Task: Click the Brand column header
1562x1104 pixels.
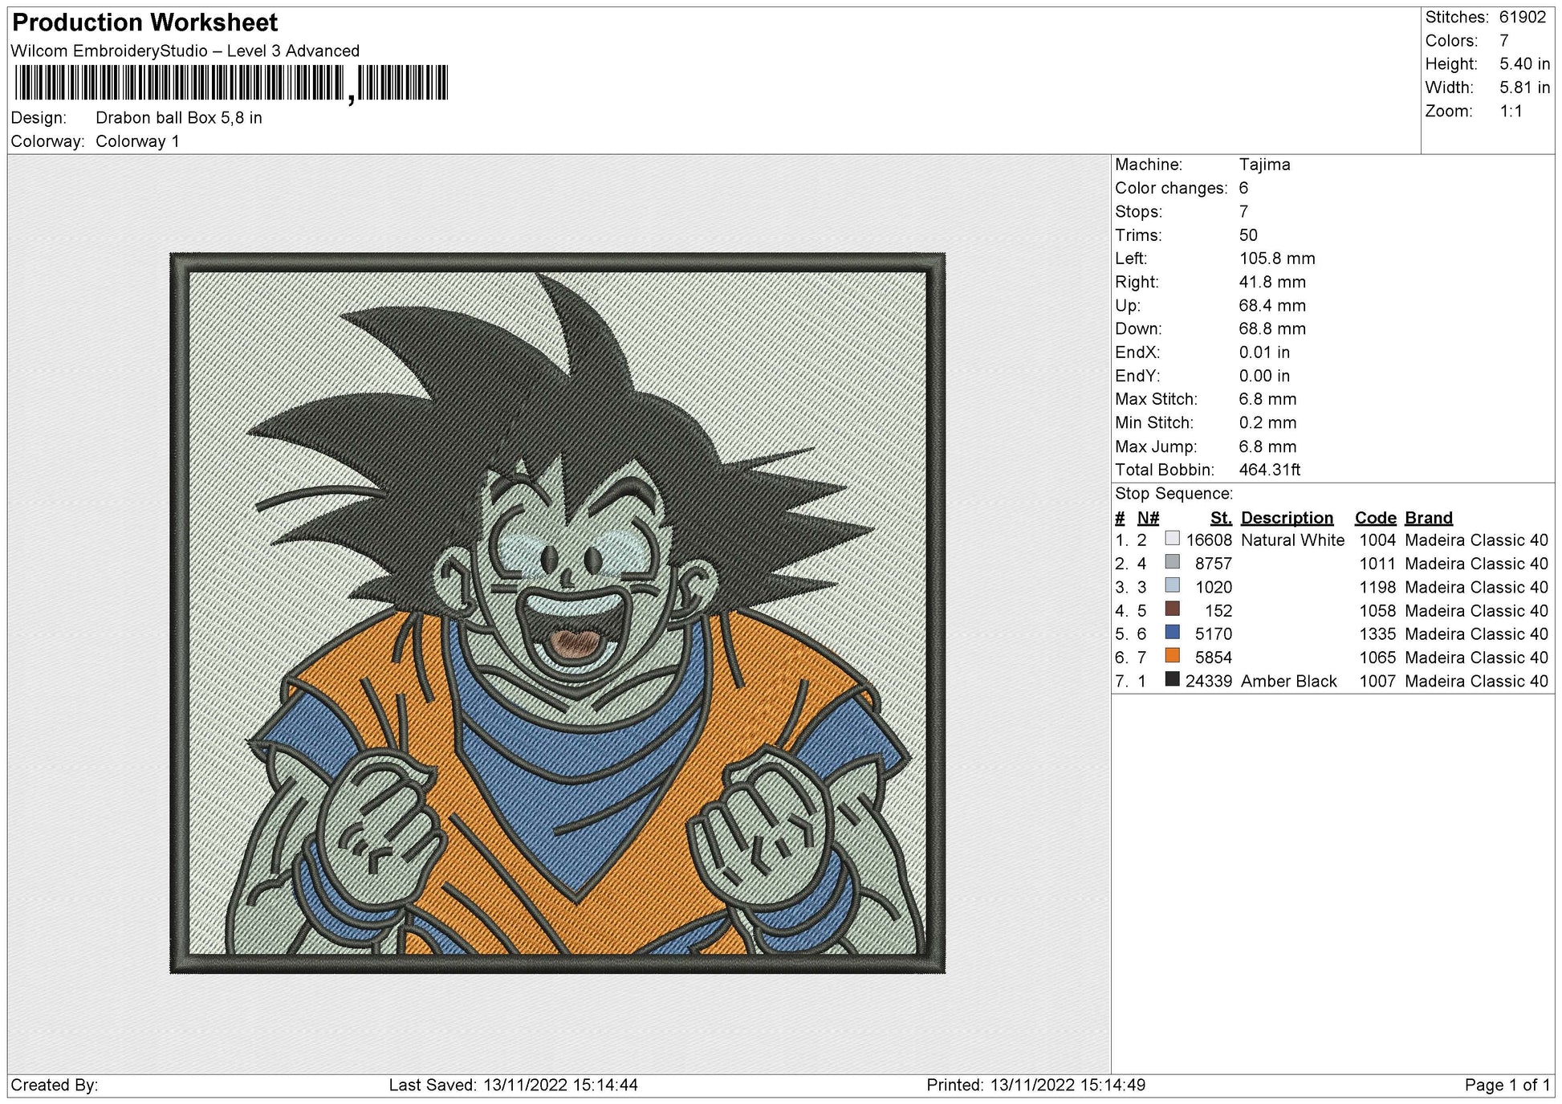Action: click(1429, 518)
